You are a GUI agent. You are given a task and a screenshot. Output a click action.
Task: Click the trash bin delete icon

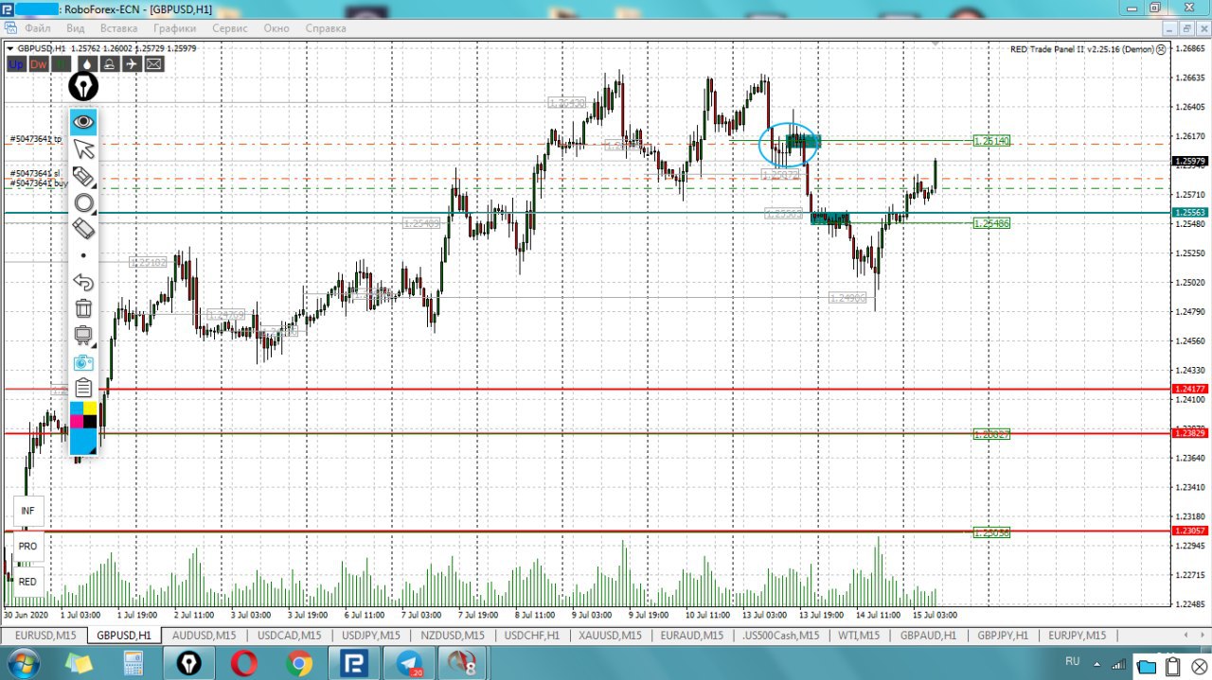point(83,308)
